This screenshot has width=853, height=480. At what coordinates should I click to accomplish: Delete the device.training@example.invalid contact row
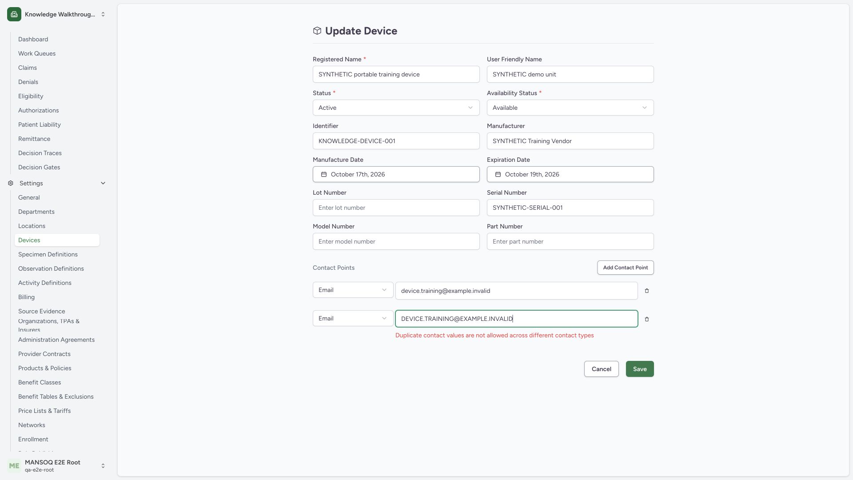(x=647, y=291)
